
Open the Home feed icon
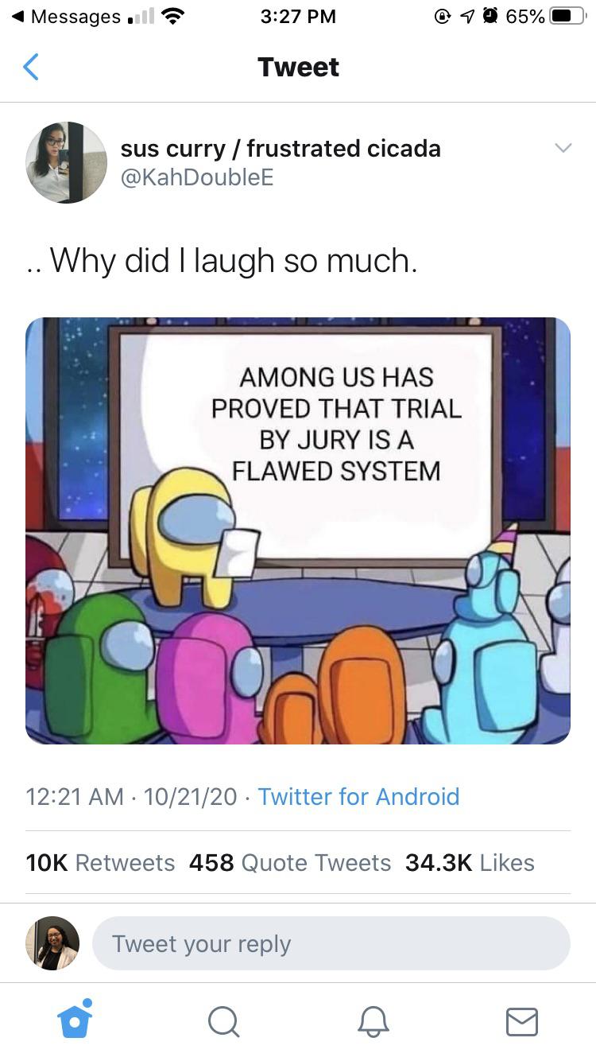(75, 1024)
